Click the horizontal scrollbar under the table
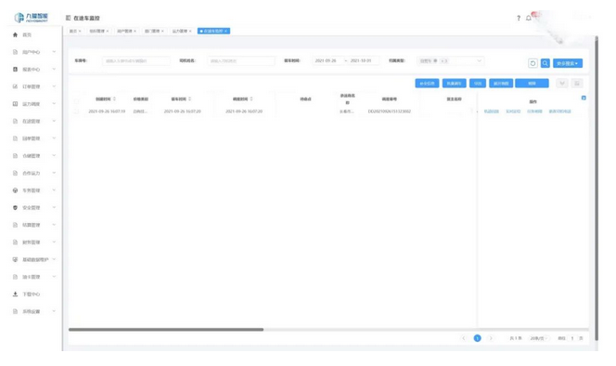This screenshot has width=616, height=366. click(166, 330)
